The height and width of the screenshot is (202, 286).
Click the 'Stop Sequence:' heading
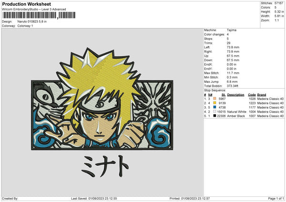pyautogui.click(x=215, y=91)
